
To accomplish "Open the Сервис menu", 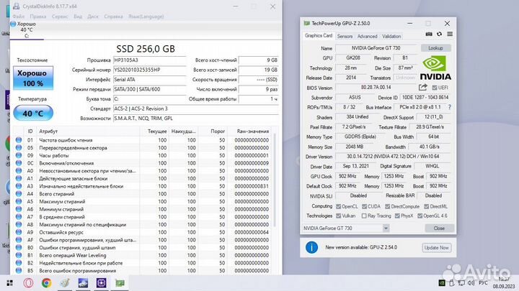I will (x=60, y=16).
